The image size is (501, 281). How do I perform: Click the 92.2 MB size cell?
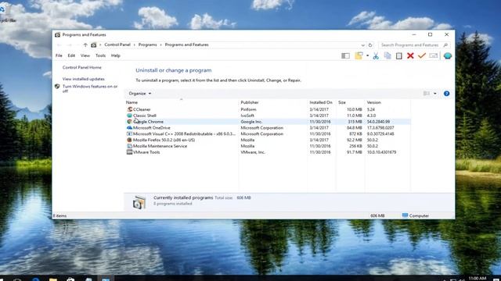point(355,140)
